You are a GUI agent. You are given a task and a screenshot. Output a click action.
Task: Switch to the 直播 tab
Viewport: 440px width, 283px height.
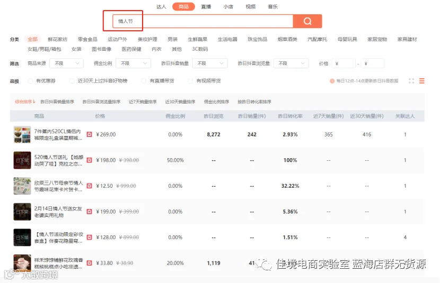tap(206, 7)
